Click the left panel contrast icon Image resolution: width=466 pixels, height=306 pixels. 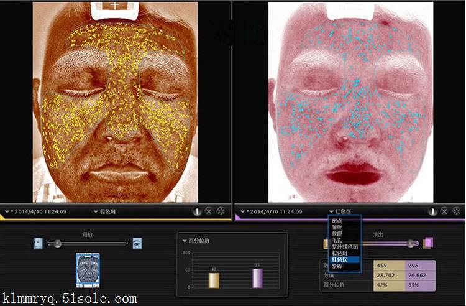click(197, 211)
